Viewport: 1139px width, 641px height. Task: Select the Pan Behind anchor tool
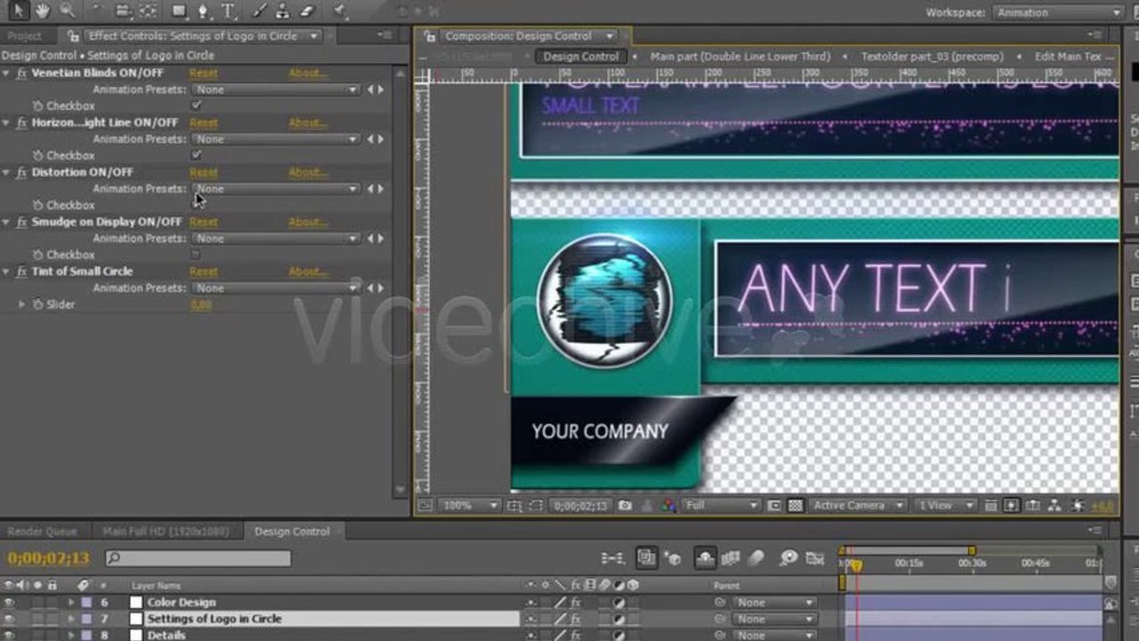tap(148, 11)
